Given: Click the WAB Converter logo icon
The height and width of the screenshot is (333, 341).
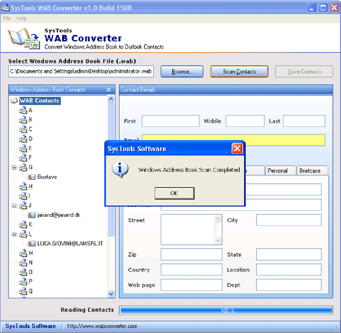Looking at the screenshot, I should (x=24, y=38).
